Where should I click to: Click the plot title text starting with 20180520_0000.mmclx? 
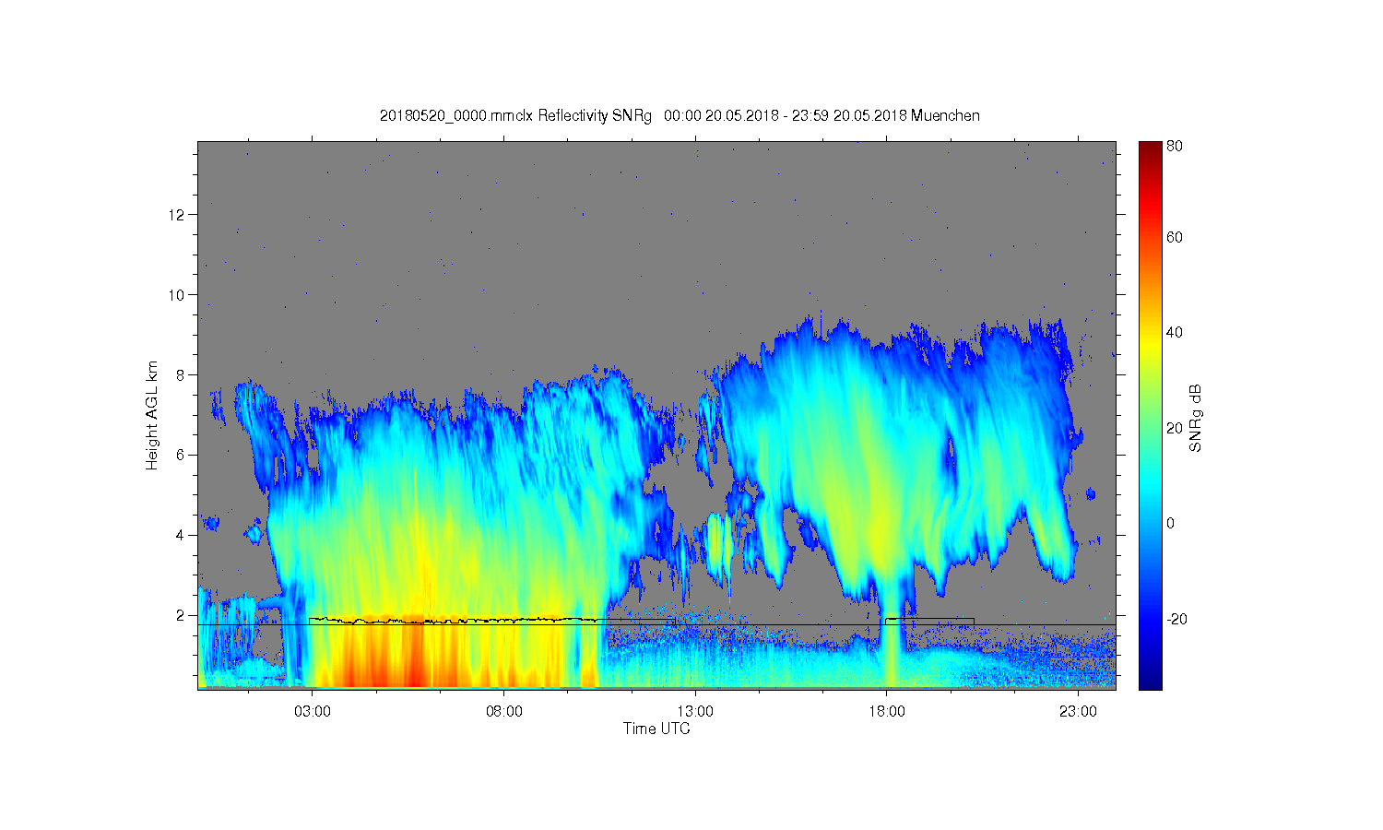point(680,116)
